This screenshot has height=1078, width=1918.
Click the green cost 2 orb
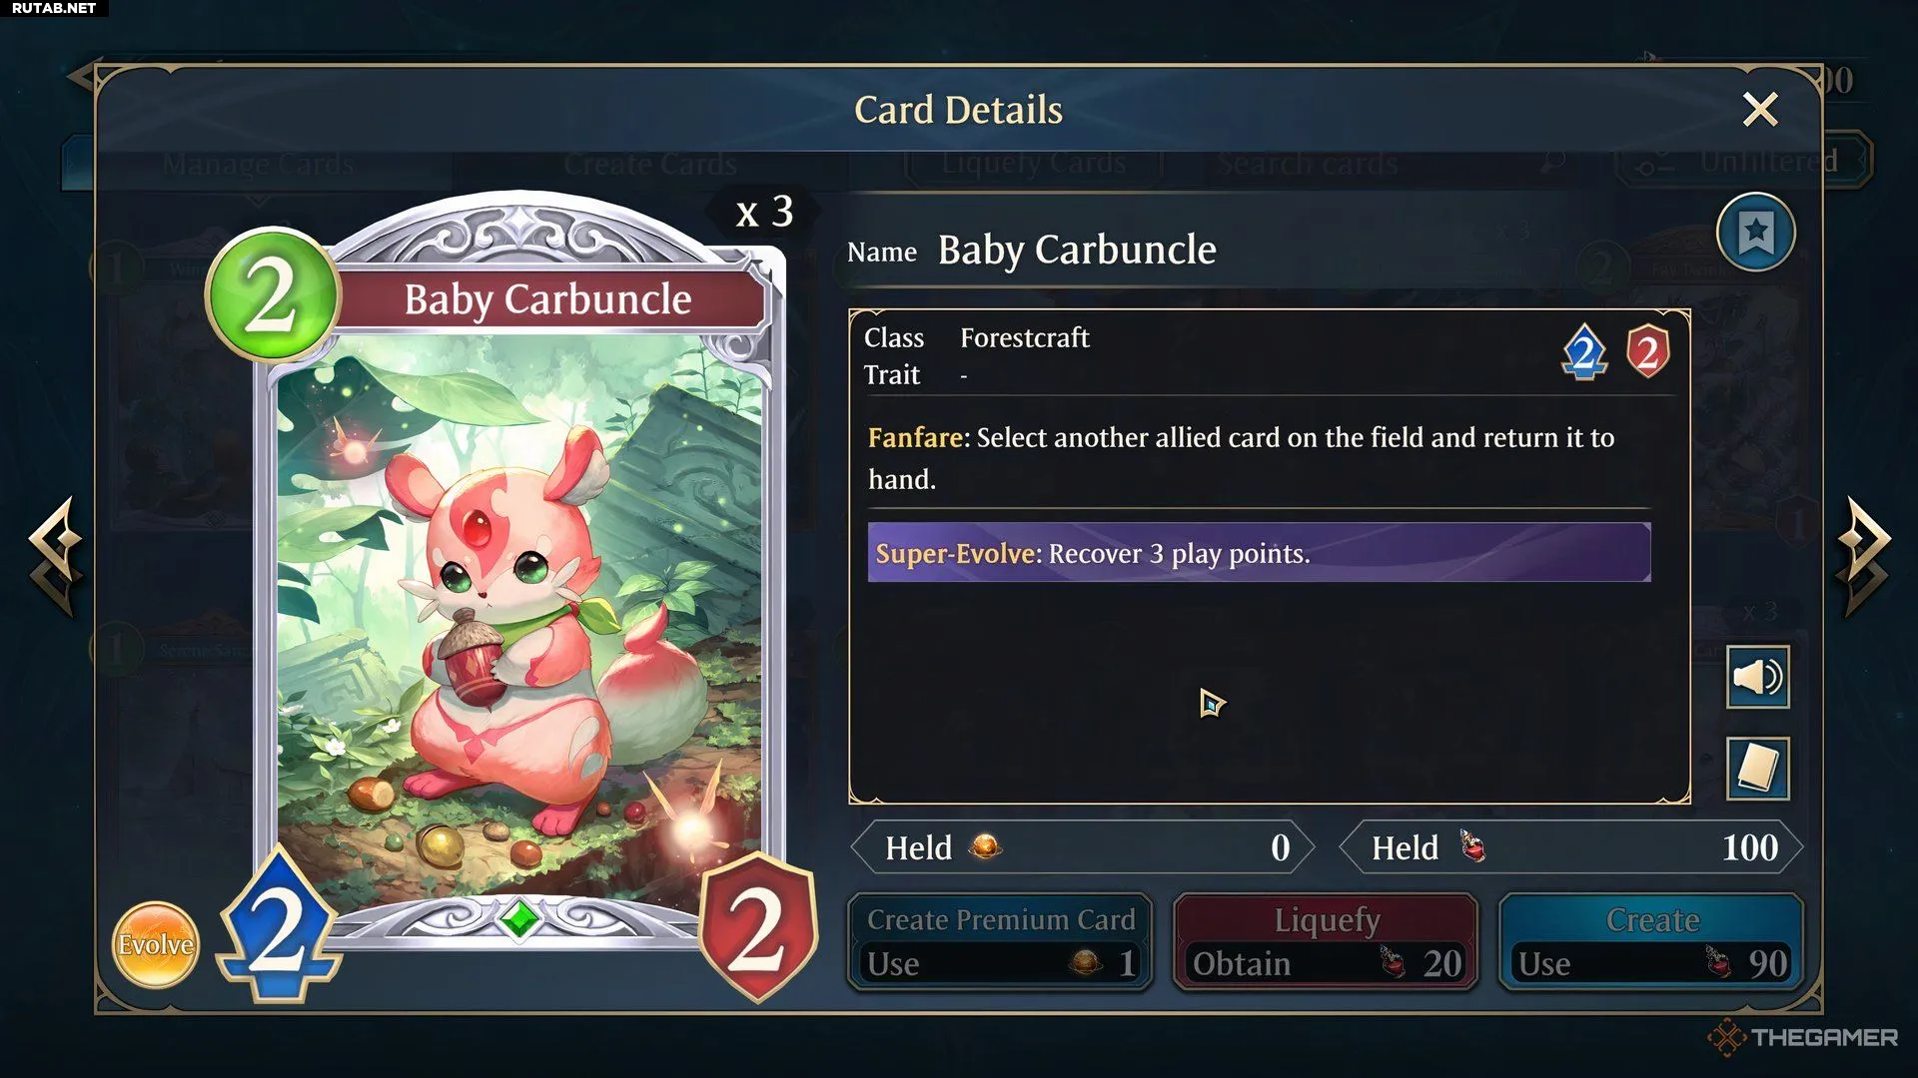(272, 295)
